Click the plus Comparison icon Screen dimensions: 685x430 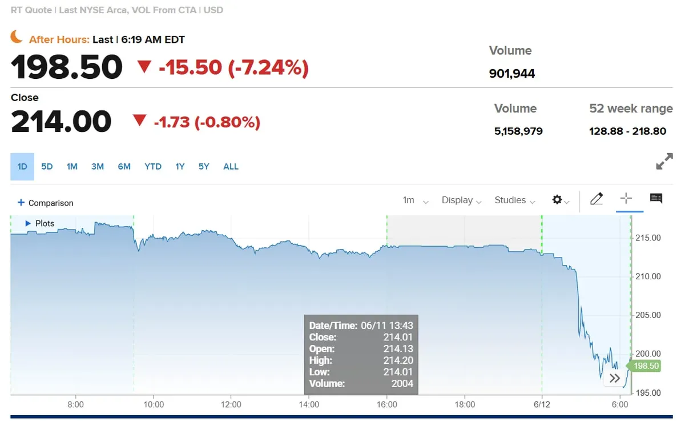(21, 203)
